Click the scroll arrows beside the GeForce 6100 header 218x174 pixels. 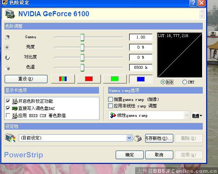point(202,14)
